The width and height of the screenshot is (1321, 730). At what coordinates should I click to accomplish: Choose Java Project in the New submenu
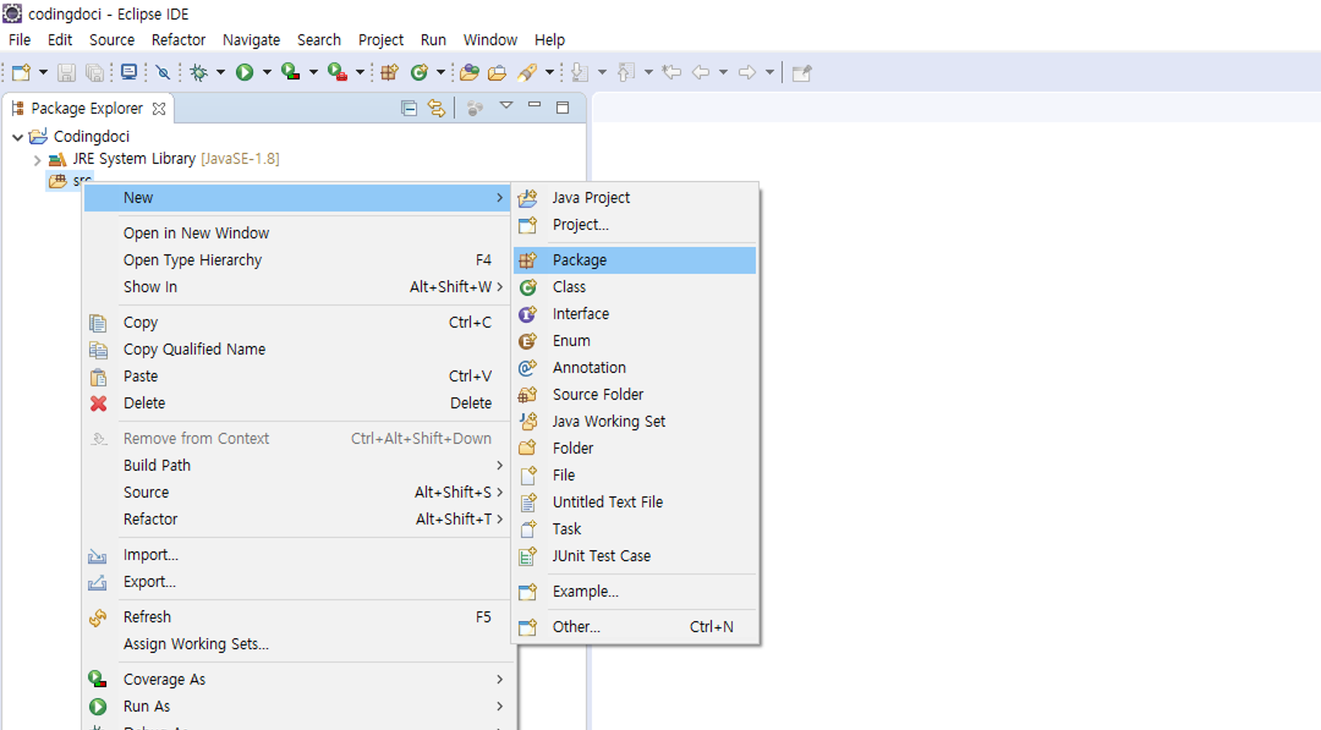[635, 198]
